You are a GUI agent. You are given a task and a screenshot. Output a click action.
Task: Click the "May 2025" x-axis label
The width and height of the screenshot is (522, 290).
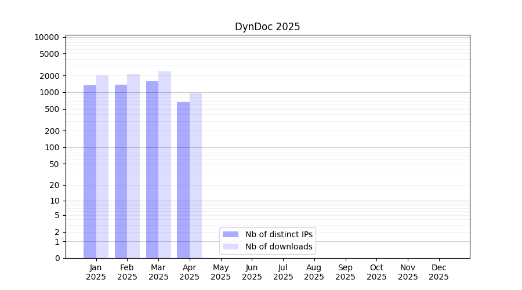220,272
